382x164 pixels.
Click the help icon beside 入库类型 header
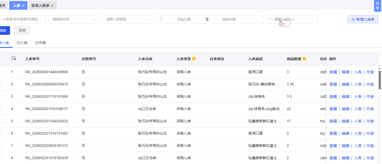(x=194, y=59)
